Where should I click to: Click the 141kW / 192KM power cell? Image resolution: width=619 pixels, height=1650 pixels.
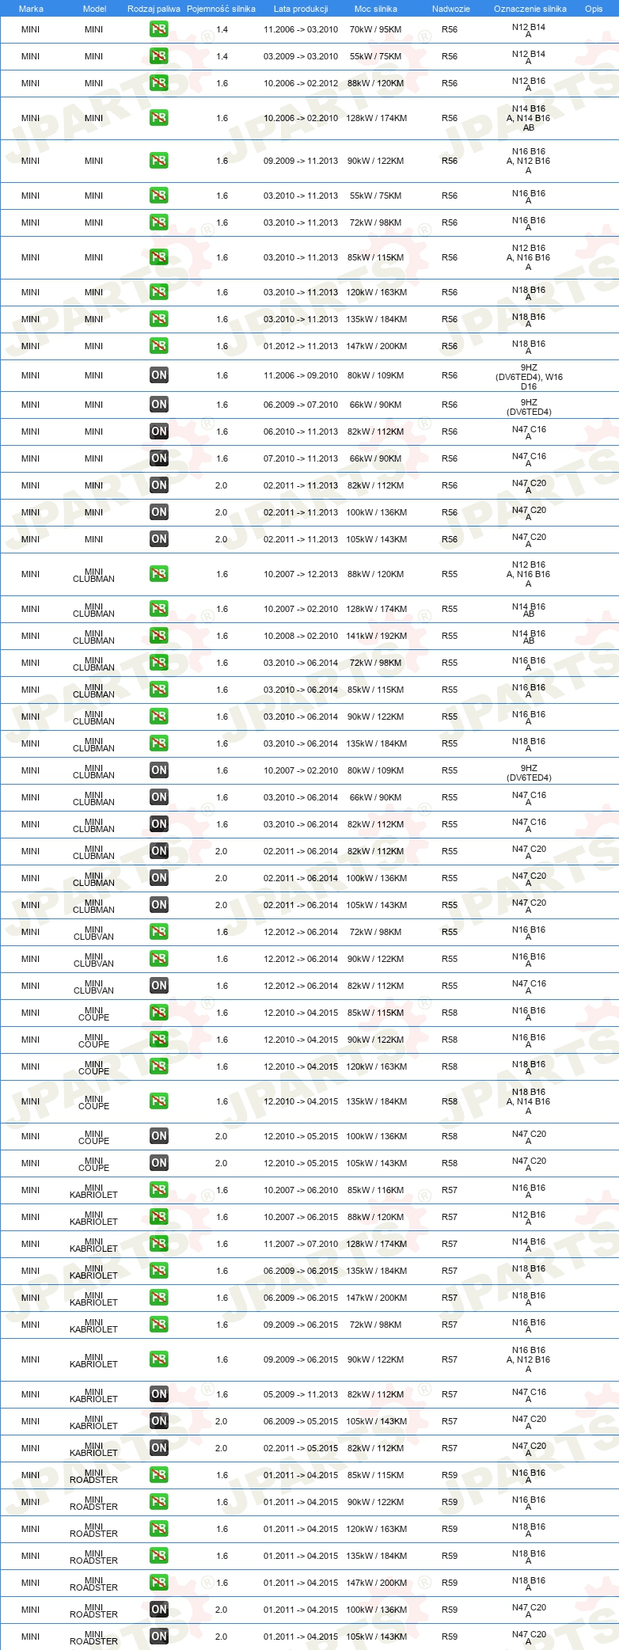[376, 636]
